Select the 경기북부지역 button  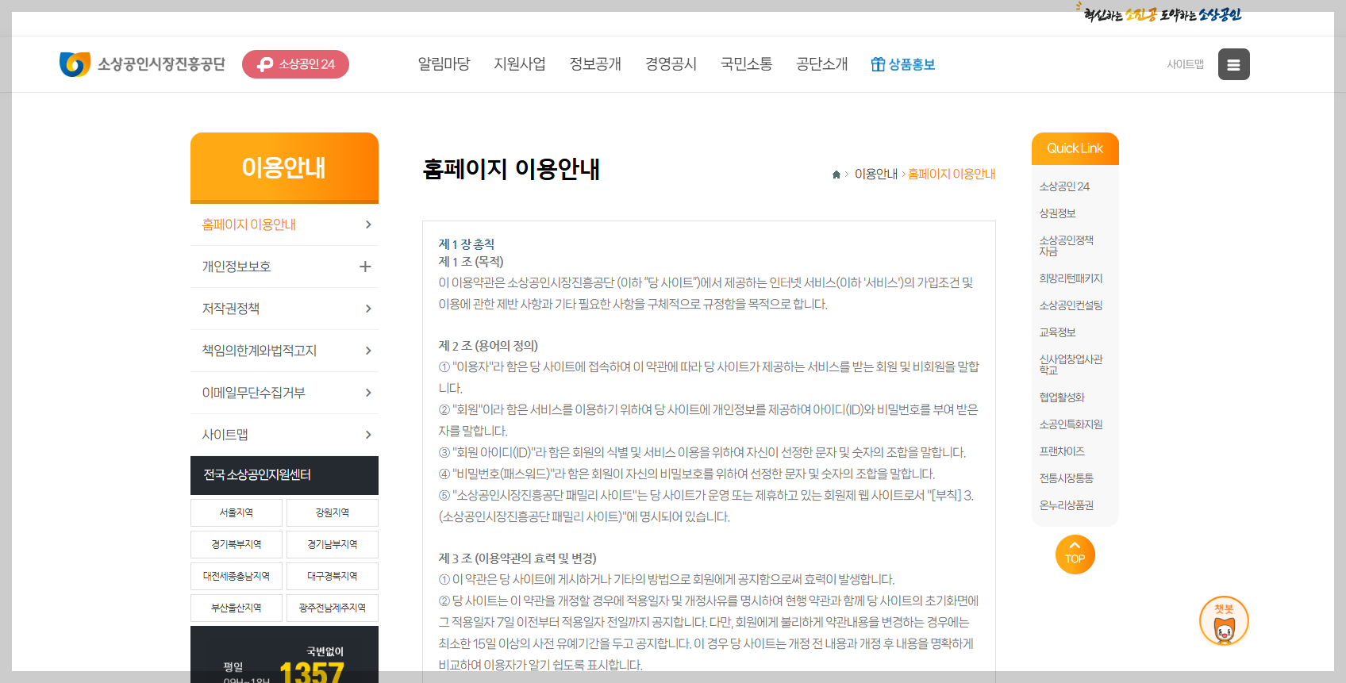point(237,544)
